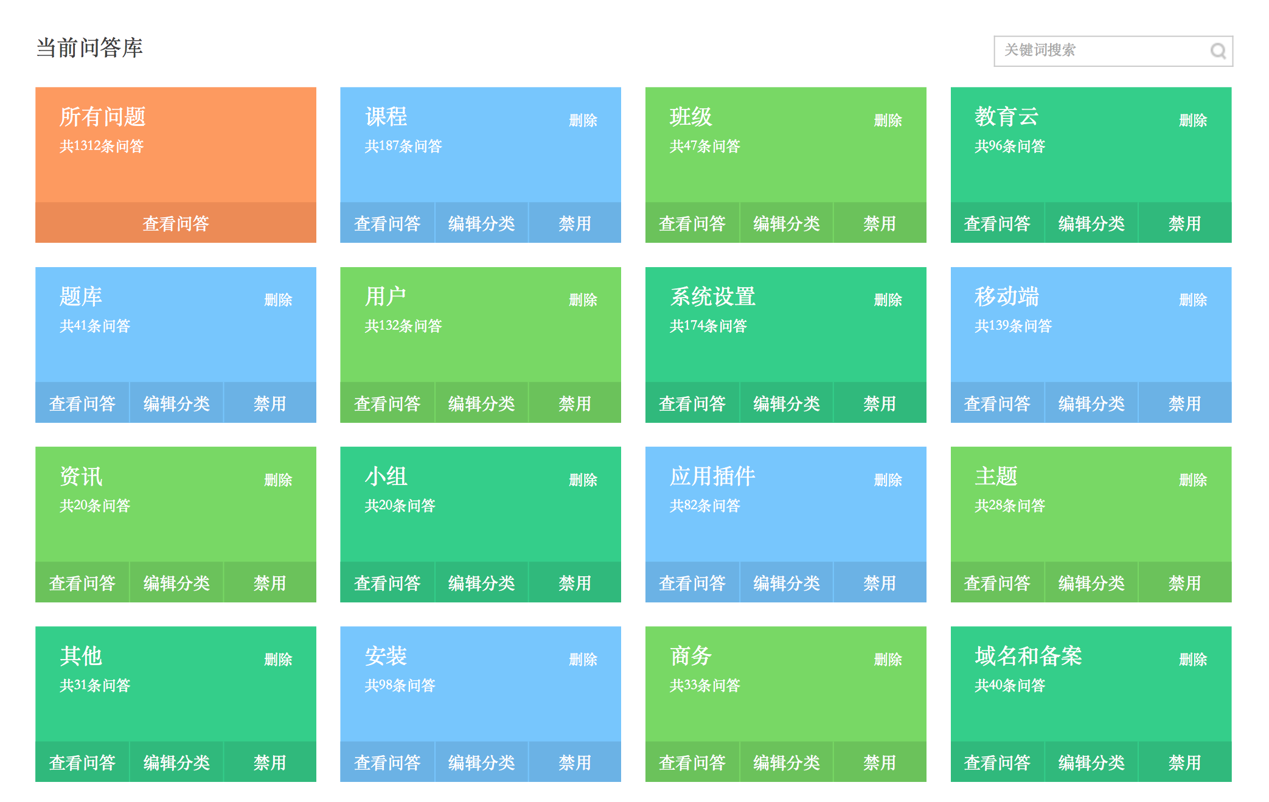Image resolution: width=1269 pixels, height=802 pixels.
Task: Delete the 用户 category
Action: (x=583, y=300)
